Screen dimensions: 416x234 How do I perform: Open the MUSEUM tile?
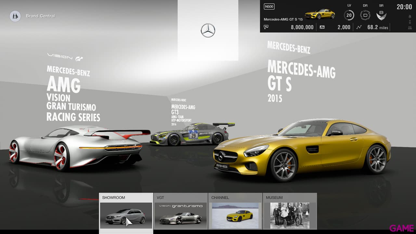tap(290, 212)
